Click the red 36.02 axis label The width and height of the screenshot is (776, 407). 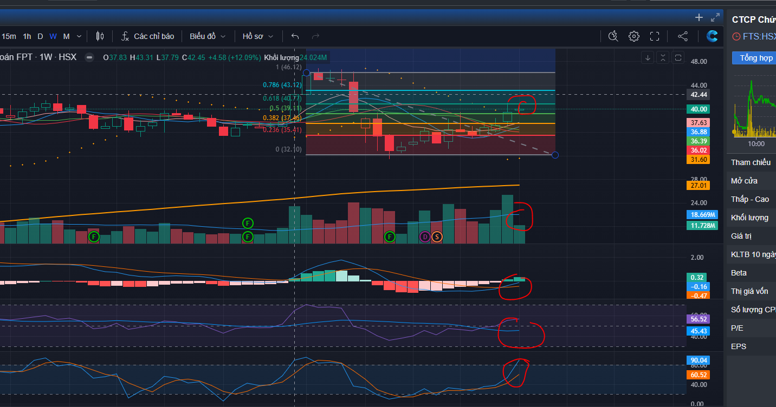(x=697, y=150)
